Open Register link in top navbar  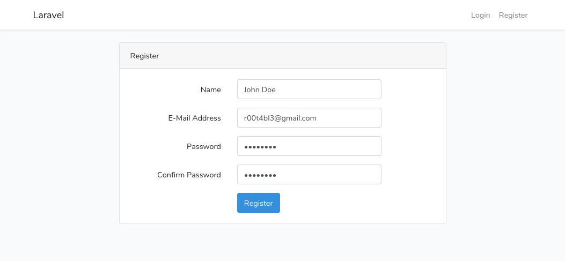coord(513,15)
